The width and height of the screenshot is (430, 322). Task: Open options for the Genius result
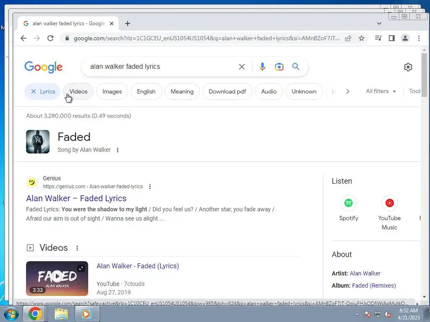pos(150,187)
